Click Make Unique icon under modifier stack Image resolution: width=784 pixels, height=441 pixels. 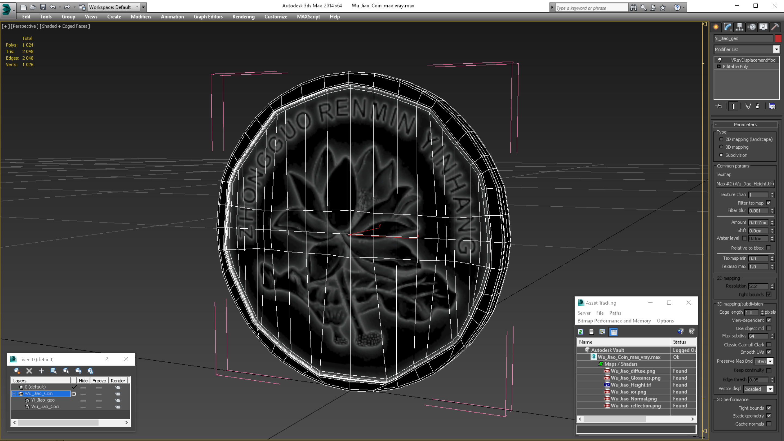pyautogui.click(x=748, y=106)
